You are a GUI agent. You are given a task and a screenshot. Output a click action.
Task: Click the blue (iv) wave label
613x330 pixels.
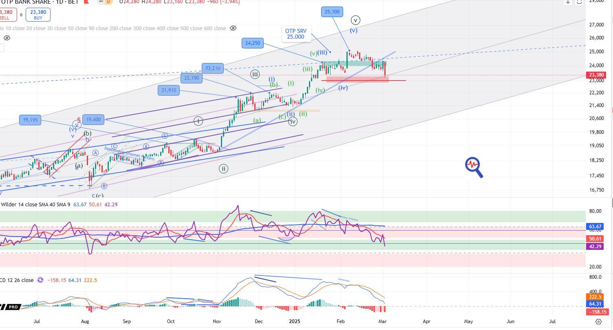tap(343, 87)
